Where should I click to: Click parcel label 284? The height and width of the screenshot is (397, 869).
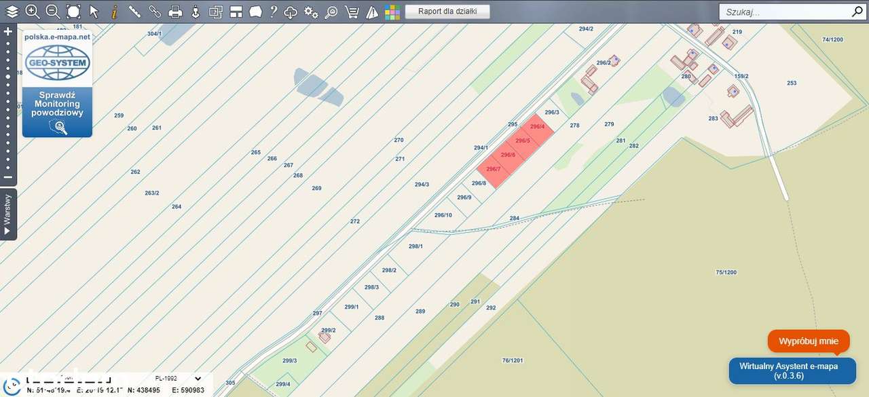click(x=514, y=219)
